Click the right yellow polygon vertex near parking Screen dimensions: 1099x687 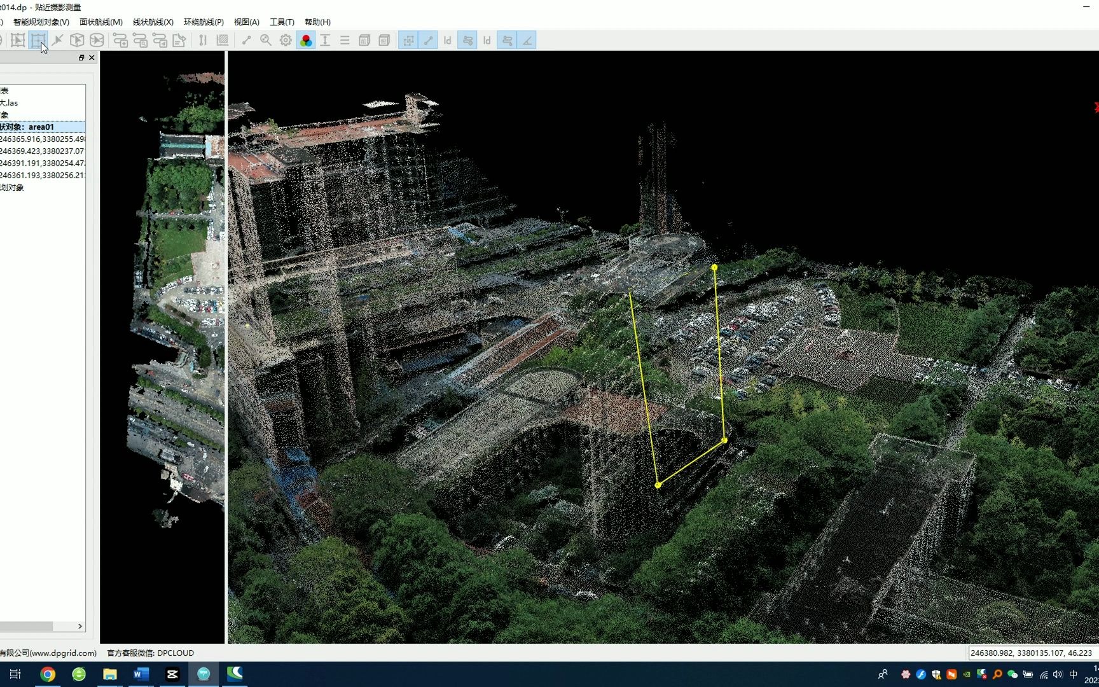(724, 440)
